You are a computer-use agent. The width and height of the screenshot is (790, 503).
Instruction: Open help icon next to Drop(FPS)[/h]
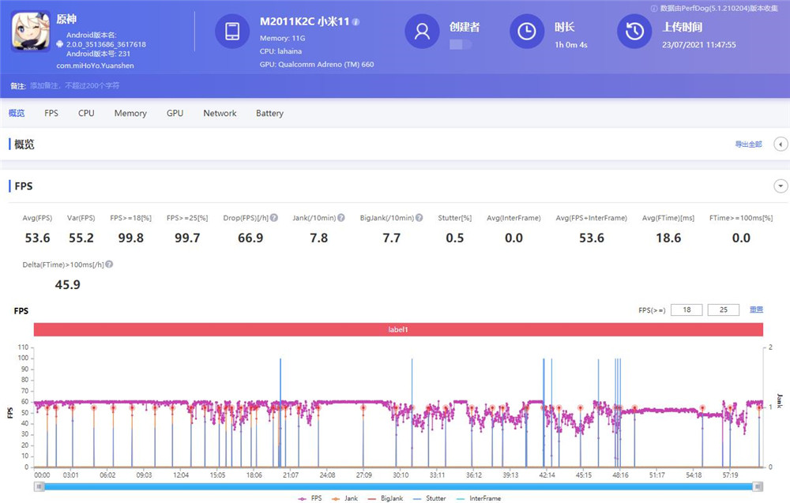(274, 217)
